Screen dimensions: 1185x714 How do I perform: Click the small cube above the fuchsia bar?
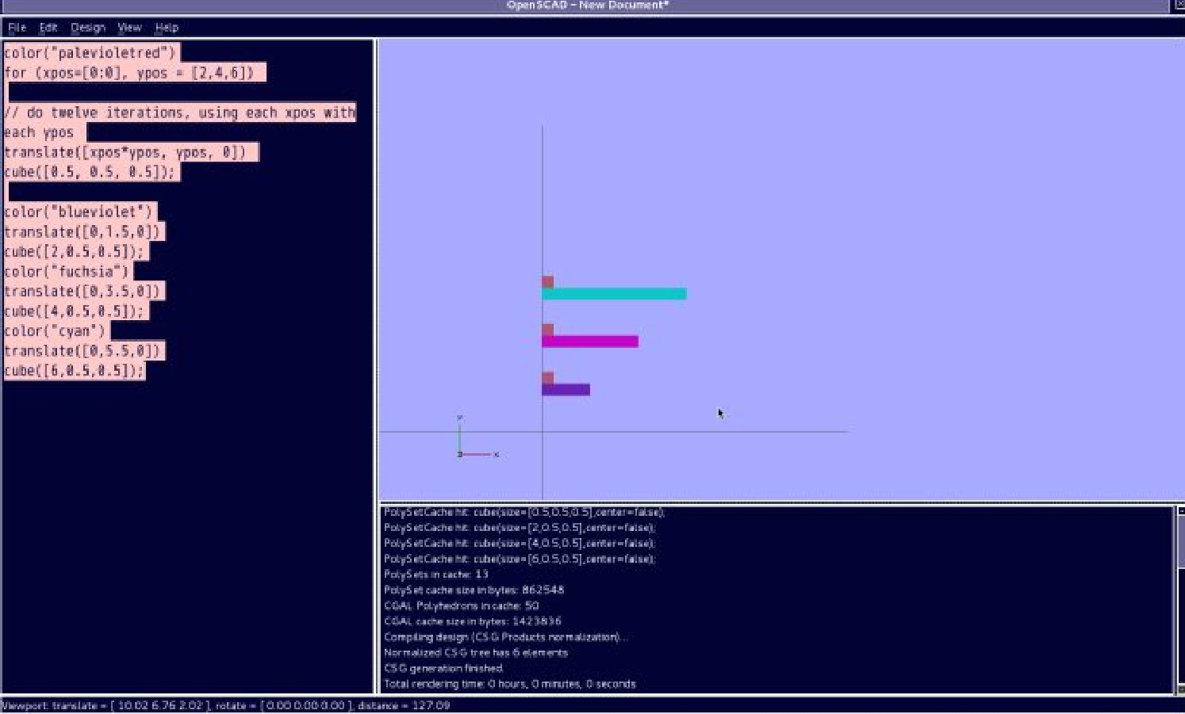point(547,330)
